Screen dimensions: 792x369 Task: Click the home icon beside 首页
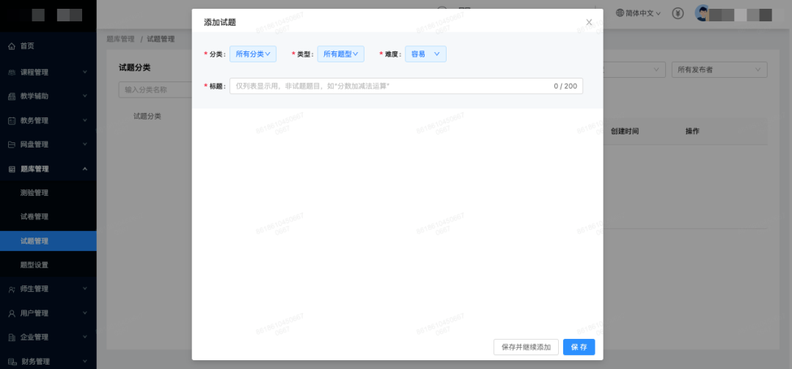12,46
